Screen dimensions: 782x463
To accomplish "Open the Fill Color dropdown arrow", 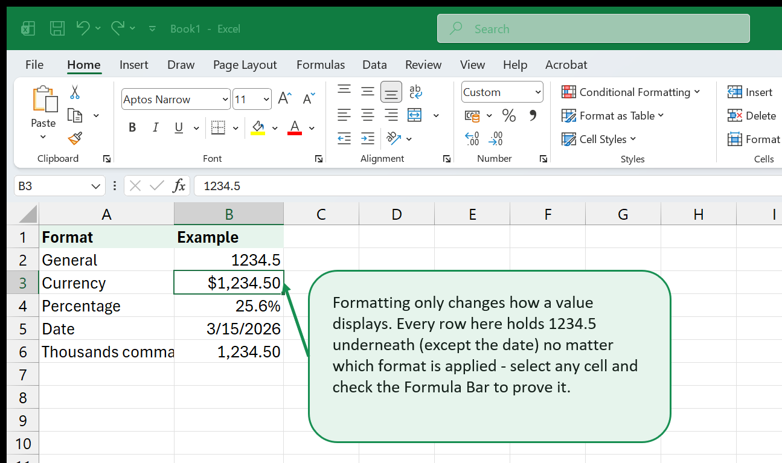I will coord(275,128).
